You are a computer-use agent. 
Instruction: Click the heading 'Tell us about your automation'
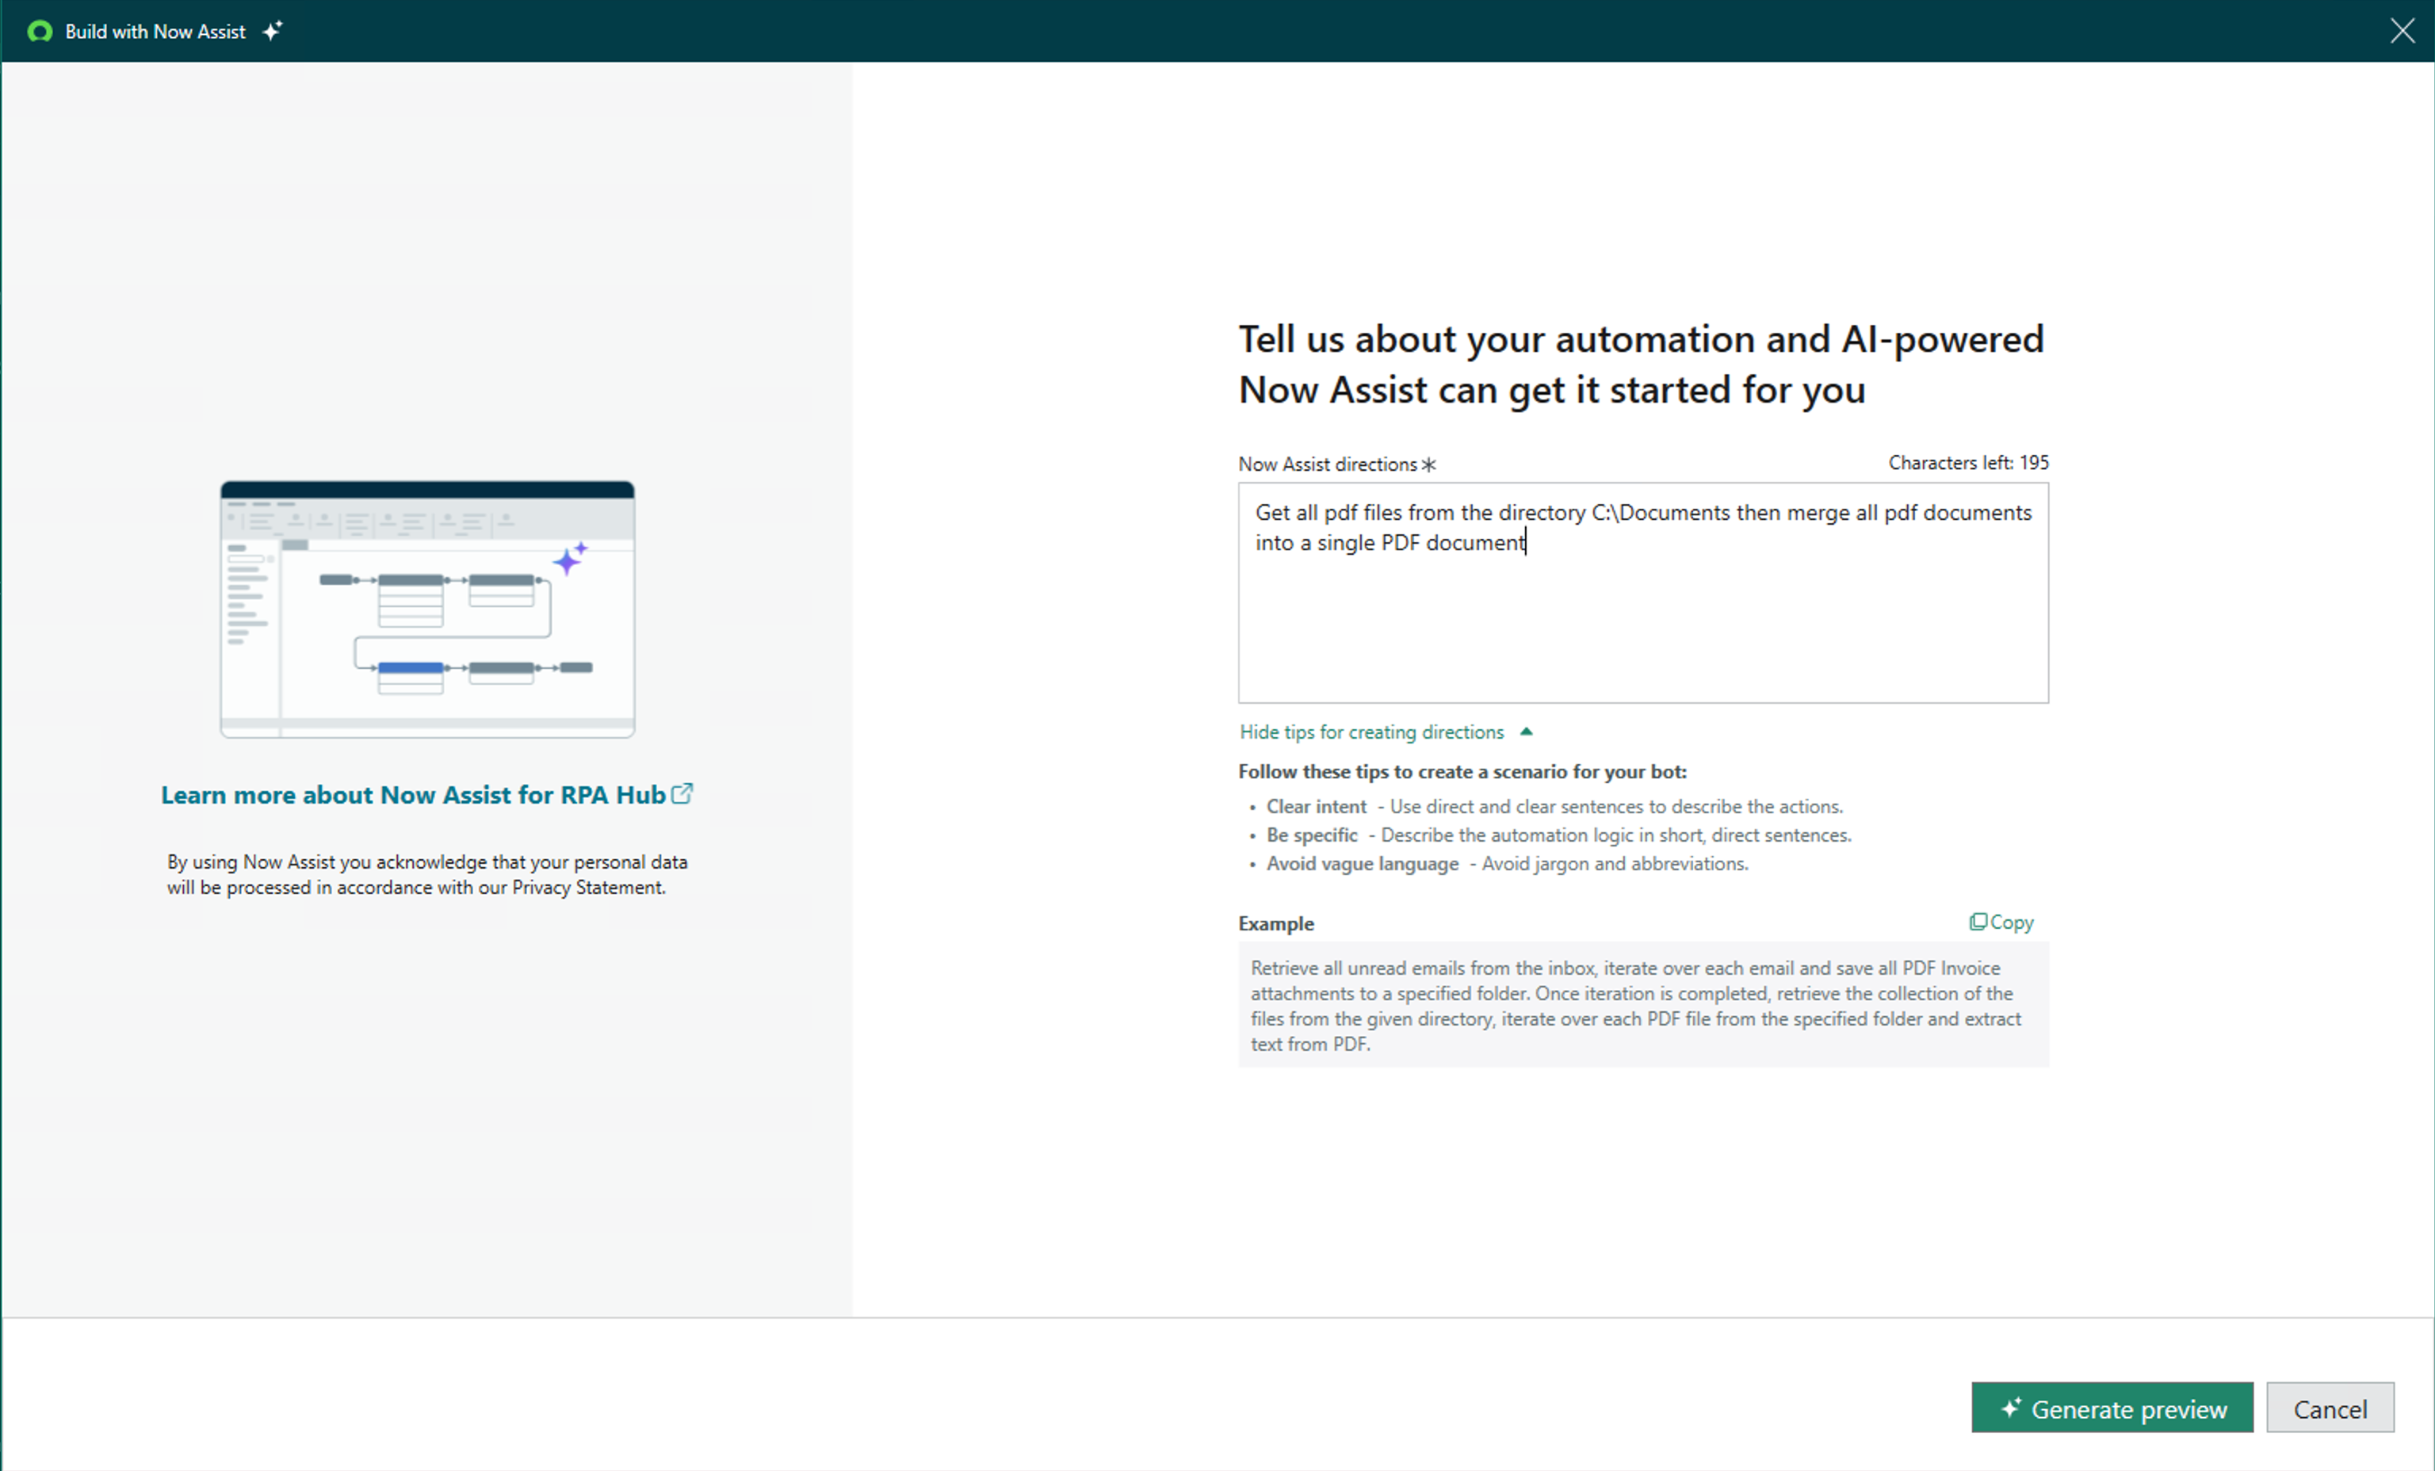coord(1641,365)
